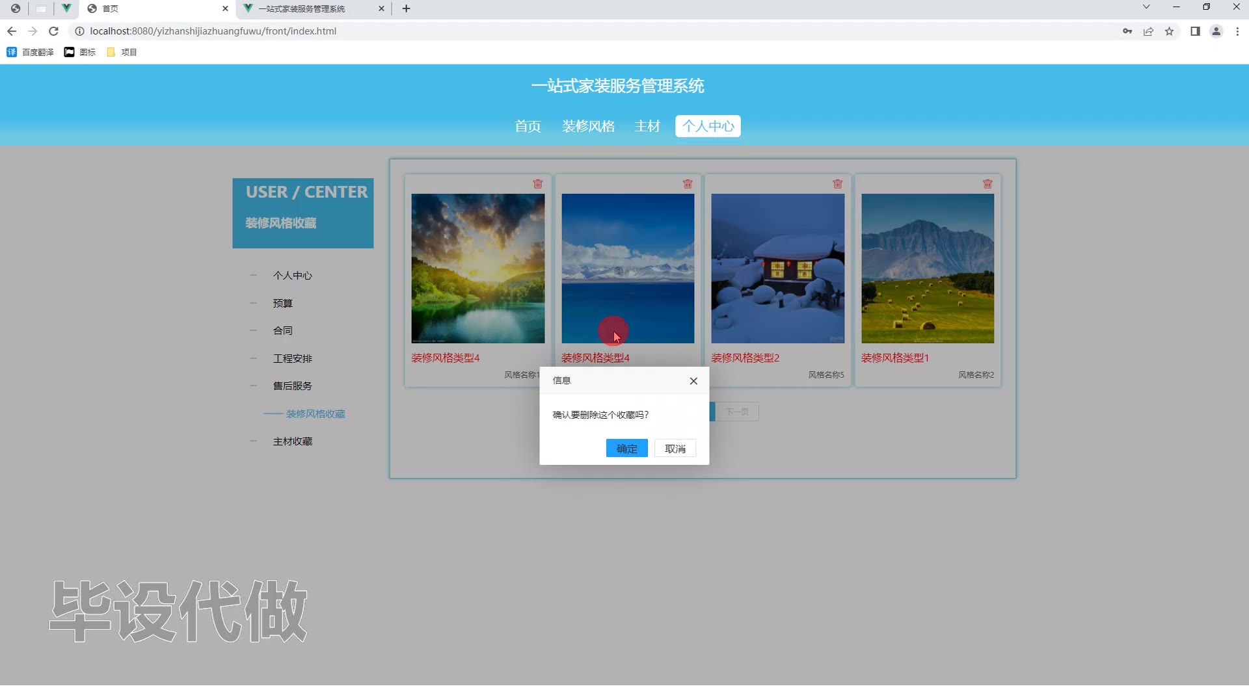Click the mountain meadow thumbnail

(928, 269)
